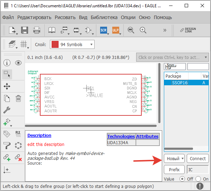This screenshot has width=211, height=191.
Task: Open the Редактировать menu
Action: click(x=34, y=17)
